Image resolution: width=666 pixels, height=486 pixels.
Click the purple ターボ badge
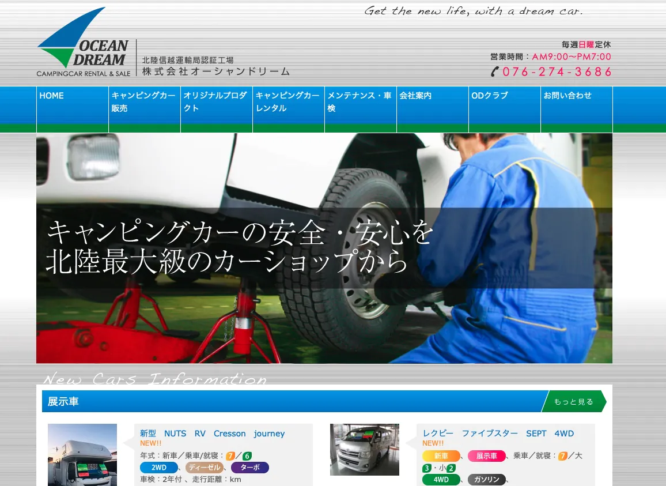[x=250, y=468]
